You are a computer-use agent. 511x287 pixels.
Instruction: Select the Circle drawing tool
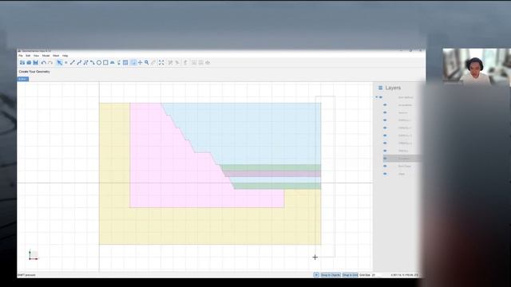(x=99, y=62)
